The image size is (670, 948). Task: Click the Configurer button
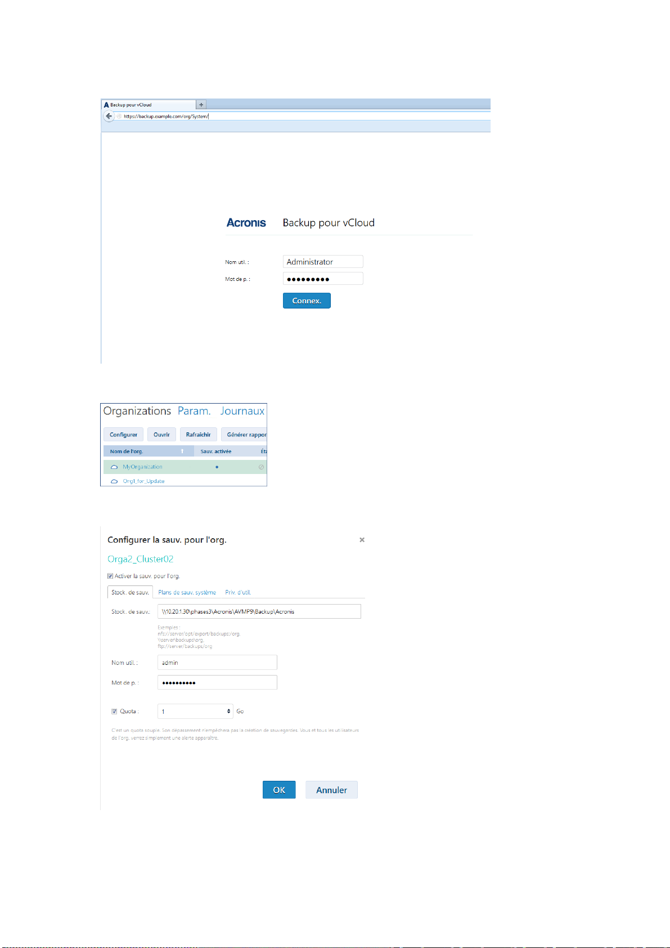coord(123,435)
